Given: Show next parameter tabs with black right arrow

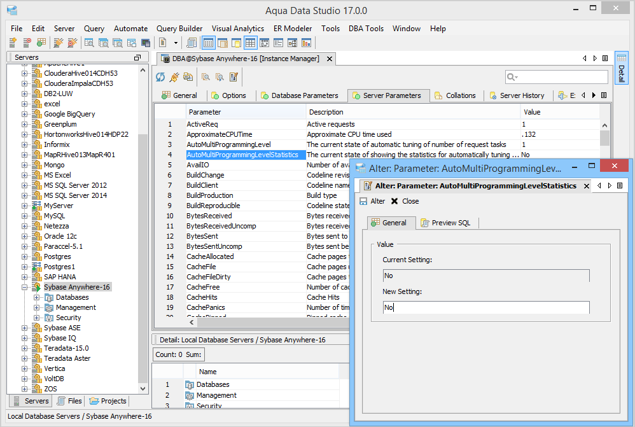Looking at the screenshot, I should (594, 95).
